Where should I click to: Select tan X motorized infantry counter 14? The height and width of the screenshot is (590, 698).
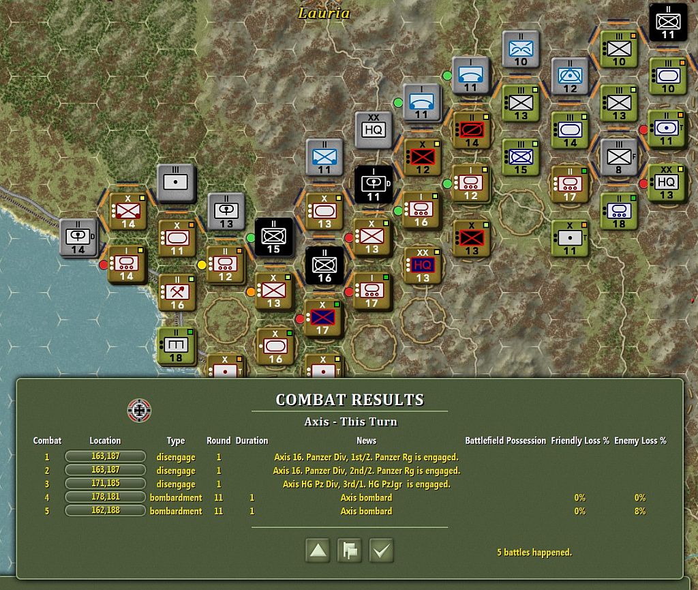point(127,211)
